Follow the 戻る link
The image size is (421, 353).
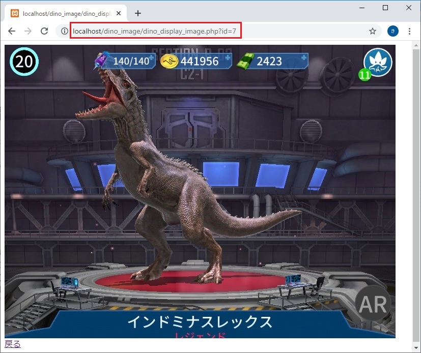pos(13,344)
